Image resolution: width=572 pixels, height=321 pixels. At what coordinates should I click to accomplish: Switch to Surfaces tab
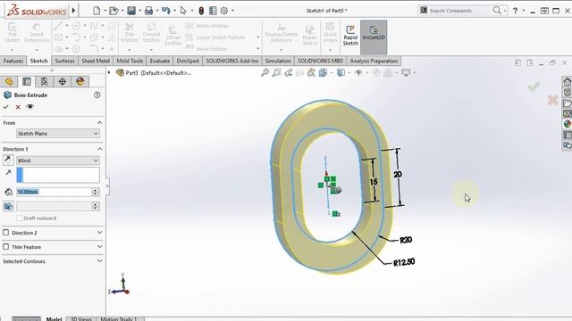tap(64, 61)
